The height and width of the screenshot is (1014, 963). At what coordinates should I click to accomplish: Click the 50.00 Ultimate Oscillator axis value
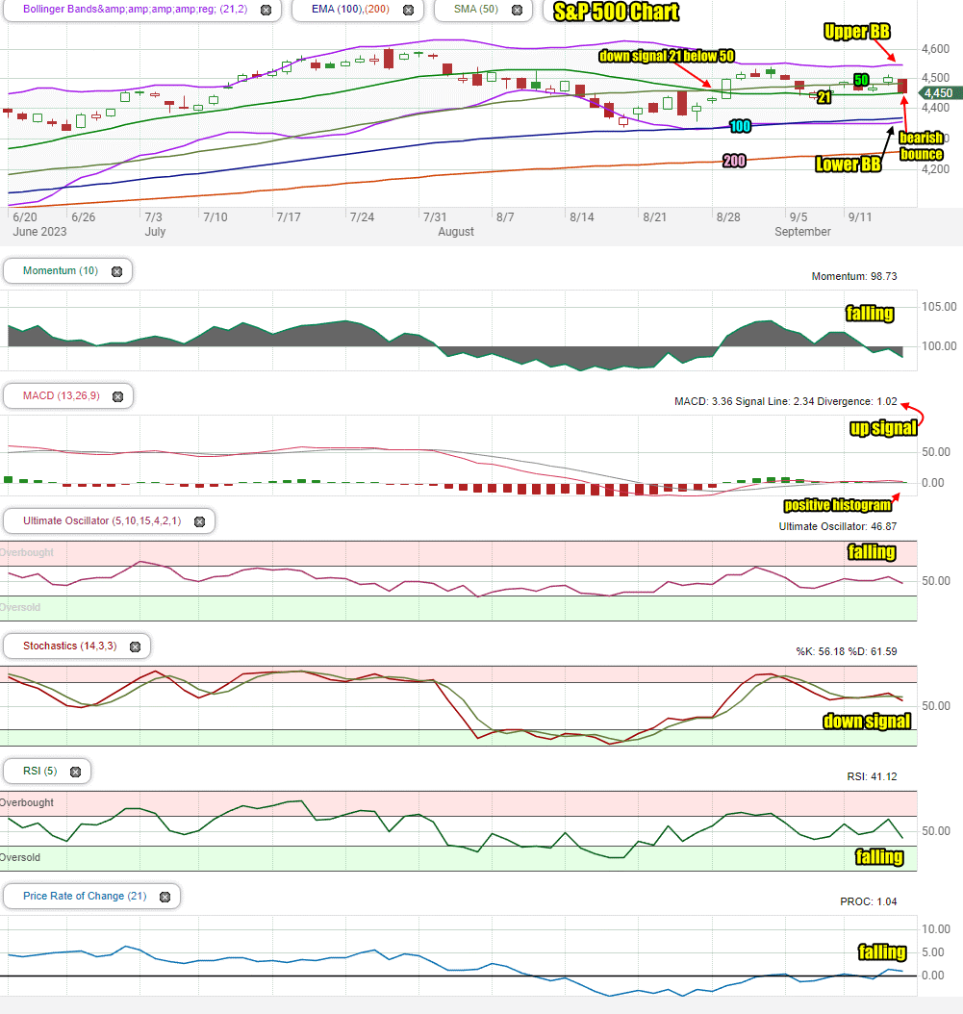(x=936, y=581)
